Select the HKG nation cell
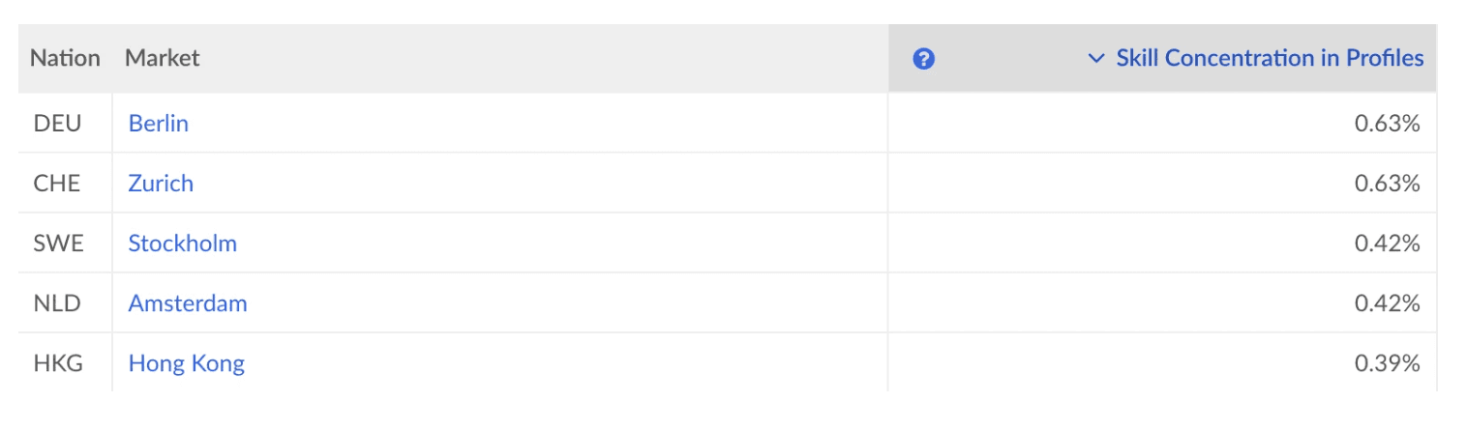The height and width of the screenshot is (431, 1467). click(x=58, y=363)
